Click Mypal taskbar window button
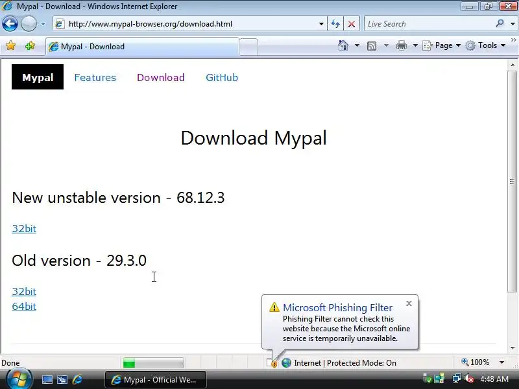 [x=156, y=380]
